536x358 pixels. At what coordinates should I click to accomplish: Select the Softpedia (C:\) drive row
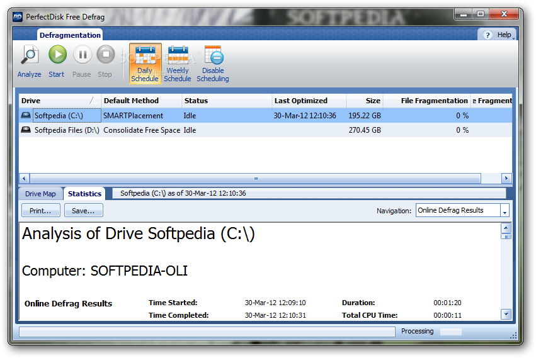coord(265,116)
